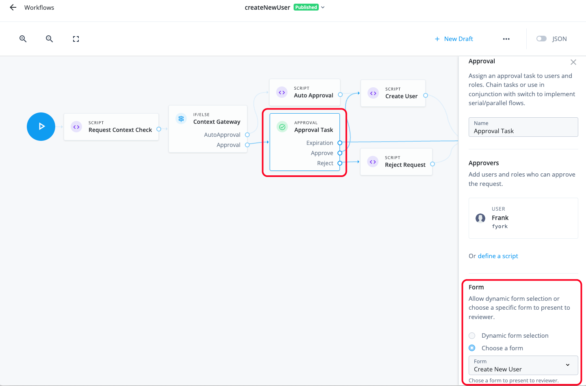Enable the JSON view toggle

pyautogui.click(x=541, y=39)
